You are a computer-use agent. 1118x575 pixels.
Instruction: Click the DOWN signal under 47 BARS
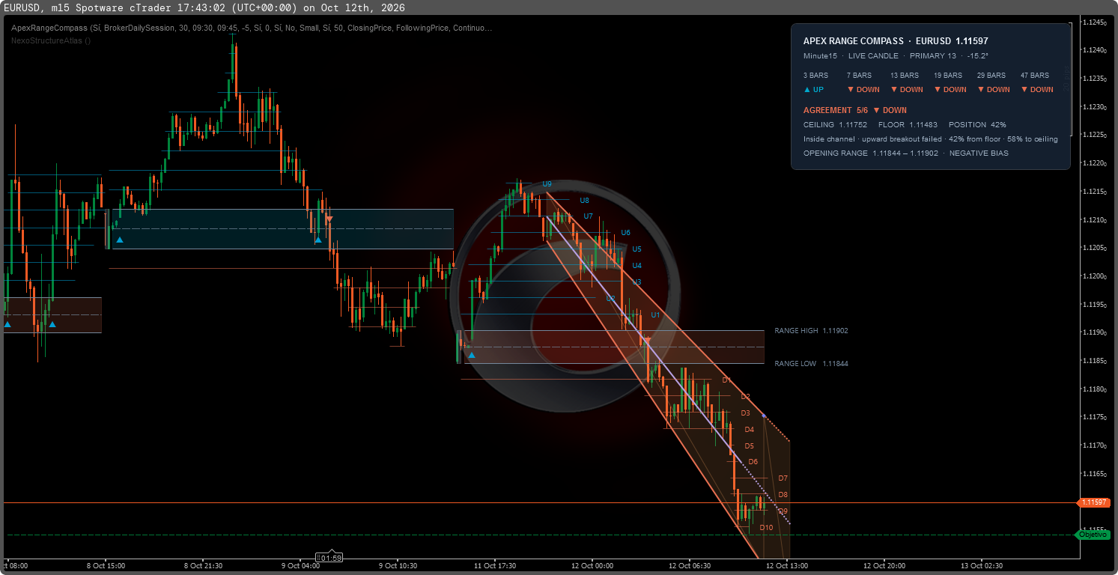pos(1037,90)
